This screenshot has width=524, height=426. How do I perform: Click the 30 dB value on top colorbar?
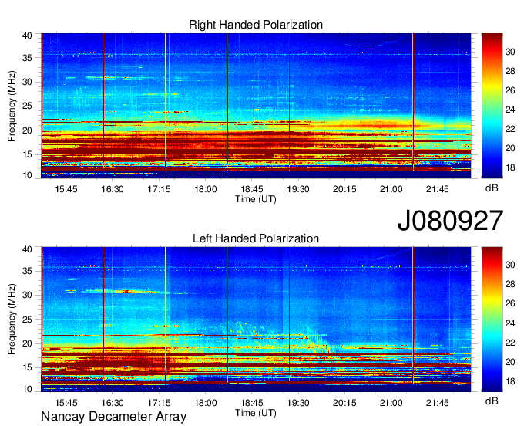(x=510, y=52)
